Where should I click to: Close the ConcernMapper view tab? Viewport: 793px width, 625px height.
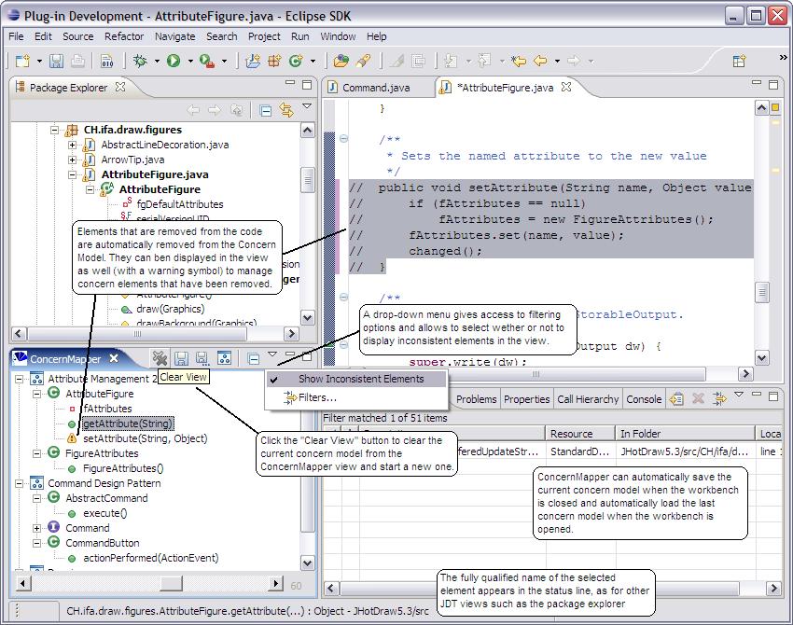pyautogui.click(x=115, y=358)
